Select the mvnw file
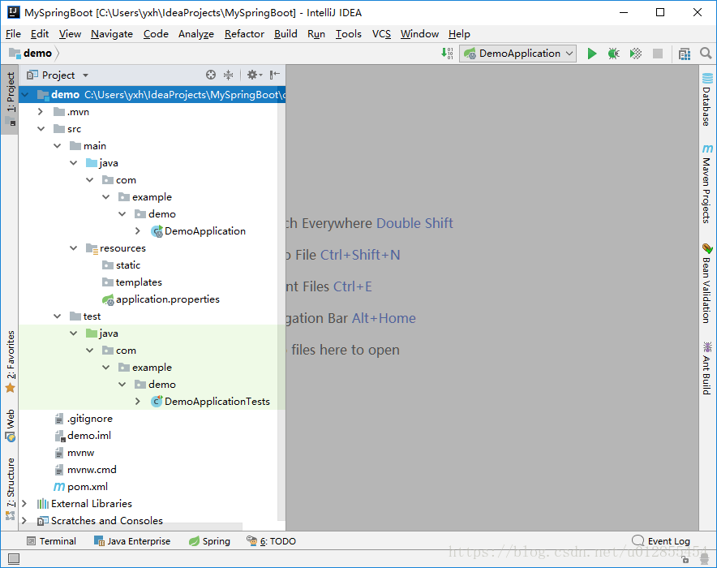This screenshot has height=568, width=717. point(75,453)
